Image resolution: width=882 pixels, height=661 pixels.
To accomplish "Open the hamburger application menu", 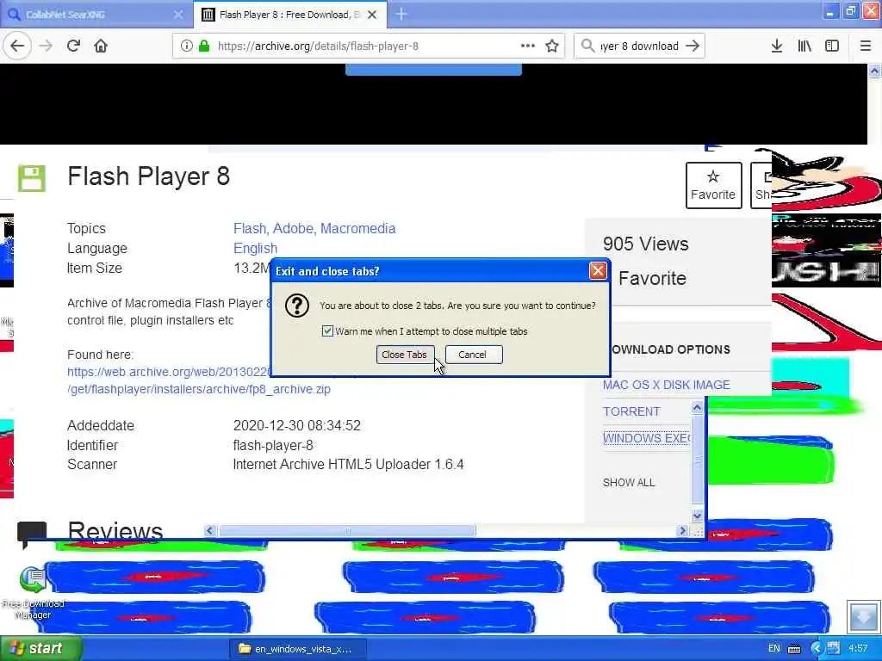I will 866,46.
